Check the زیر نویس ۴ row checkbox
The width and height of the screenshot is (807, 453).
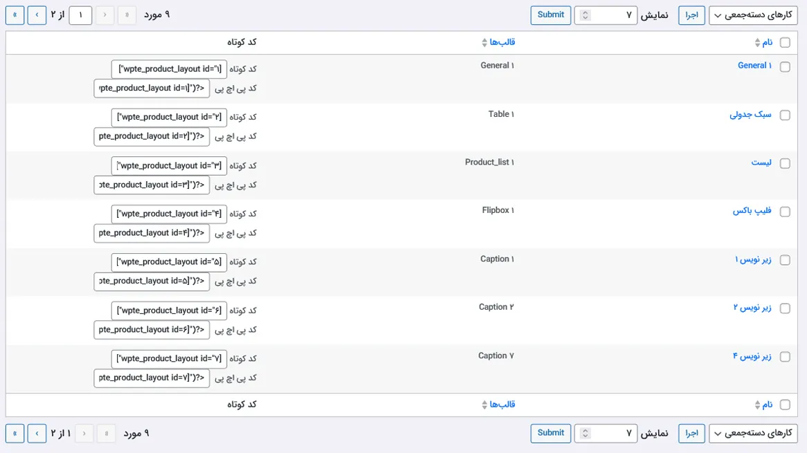(x=785, y=357)
